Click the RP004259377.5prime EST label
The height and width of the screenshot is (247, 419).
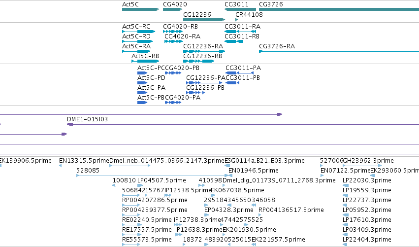tap(155, 211)
